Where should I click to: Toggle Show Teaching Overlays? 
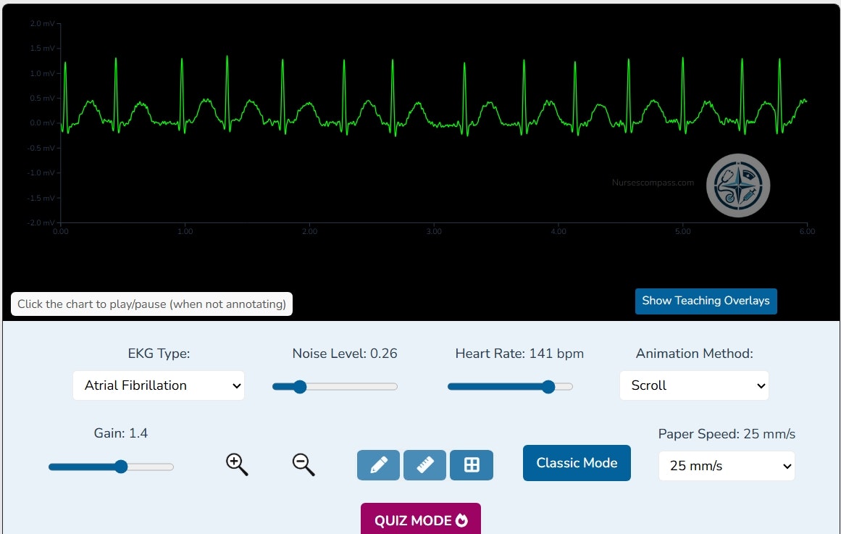(706, 301)
